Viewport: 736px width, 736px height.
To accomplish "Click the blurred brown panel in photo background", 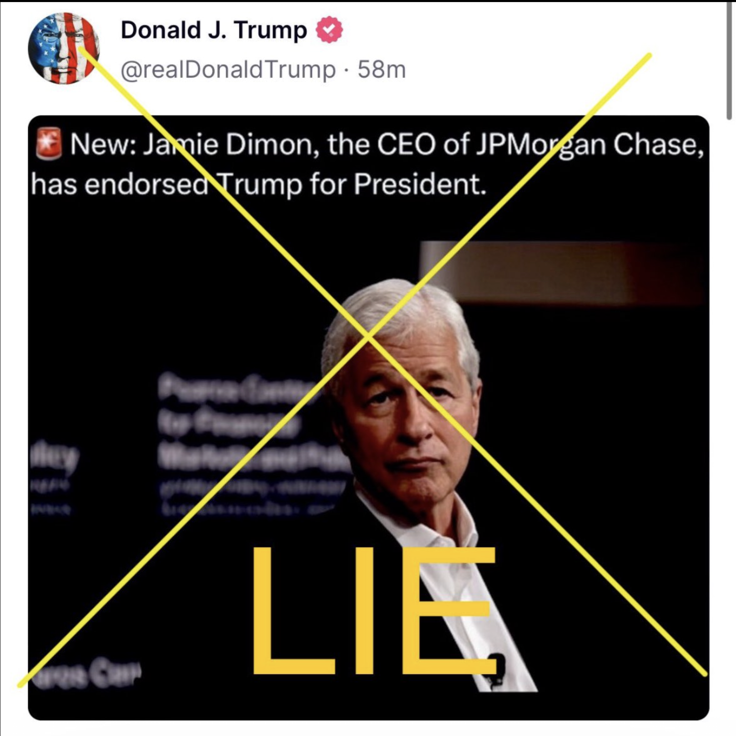I will (x=563, y=273).
